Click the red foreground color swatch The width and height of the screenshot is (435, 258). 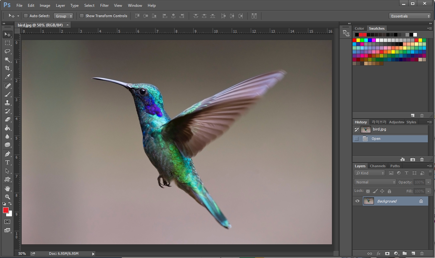5,210
